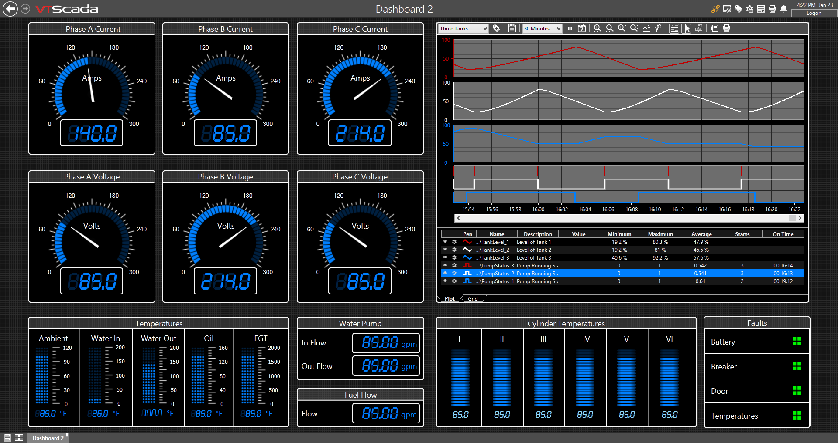Hide the TankLevel_3 pen with its eye toggle
The height and width of the screenshot is (443, 838).
(x=445, y=257)
